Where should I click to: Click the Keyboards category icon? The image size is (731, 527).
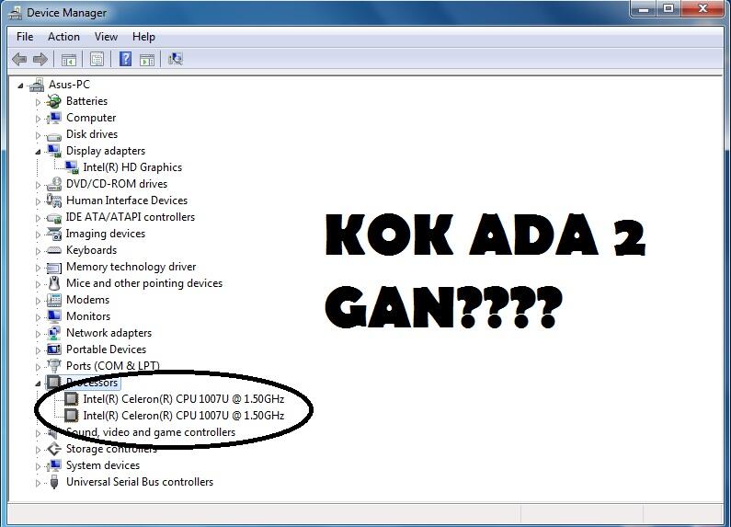click(x=54, y=250)
